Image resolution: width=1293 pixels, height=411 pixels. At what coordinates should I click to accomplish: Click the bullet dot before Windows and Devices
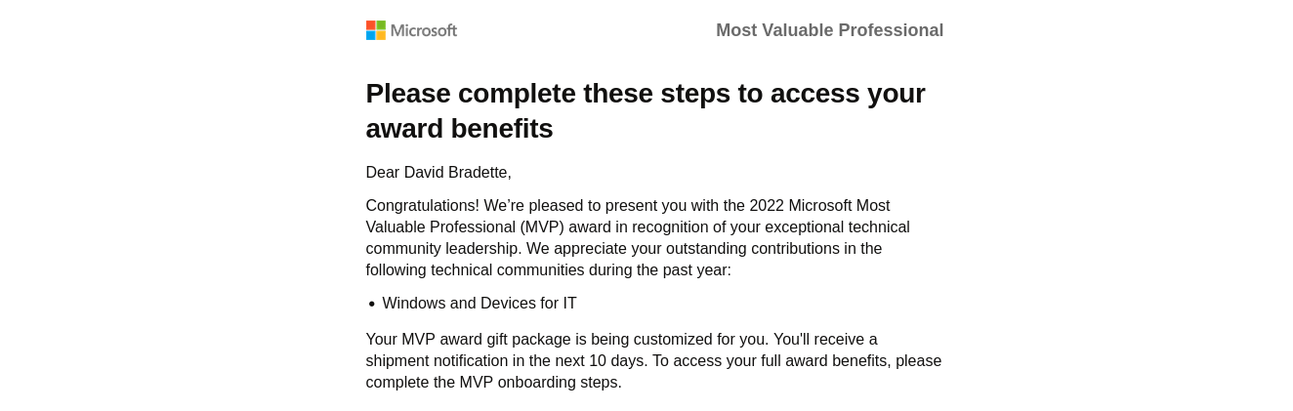coord(371,305)
